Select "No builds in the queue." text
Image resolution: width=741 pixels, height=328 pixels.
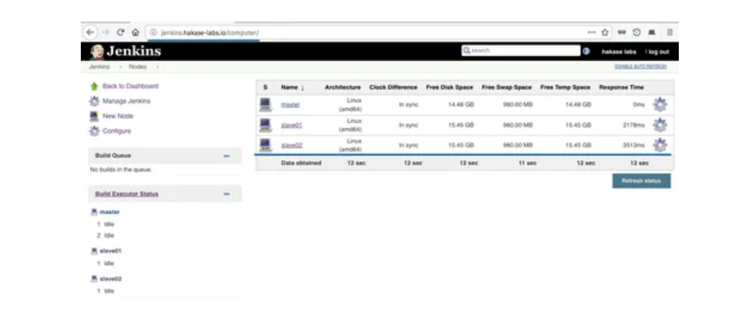(x=121, y=170)
